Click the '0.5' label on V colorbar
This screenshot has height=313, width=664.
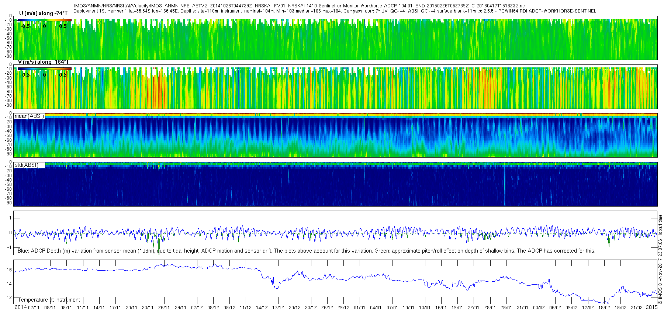coord(63,75)
